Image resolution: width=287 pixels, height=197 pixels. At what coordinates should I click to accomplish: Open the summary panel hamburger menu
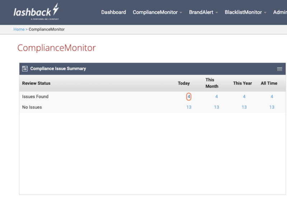pos(279,69)
